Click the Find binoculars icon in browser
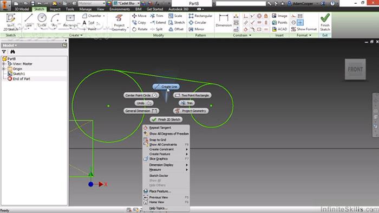379x213 pixels. click(12, 51)
